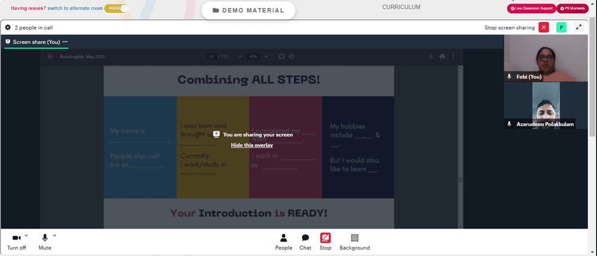Open the CURRICULUM tab
597x256 pixels.
click(401, 7)
